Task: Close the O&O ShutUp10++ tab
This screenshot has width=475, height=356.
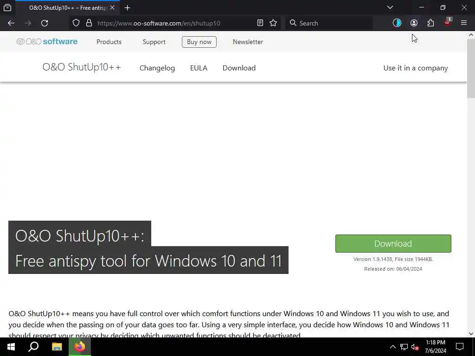Action: [x=112, y=7]
